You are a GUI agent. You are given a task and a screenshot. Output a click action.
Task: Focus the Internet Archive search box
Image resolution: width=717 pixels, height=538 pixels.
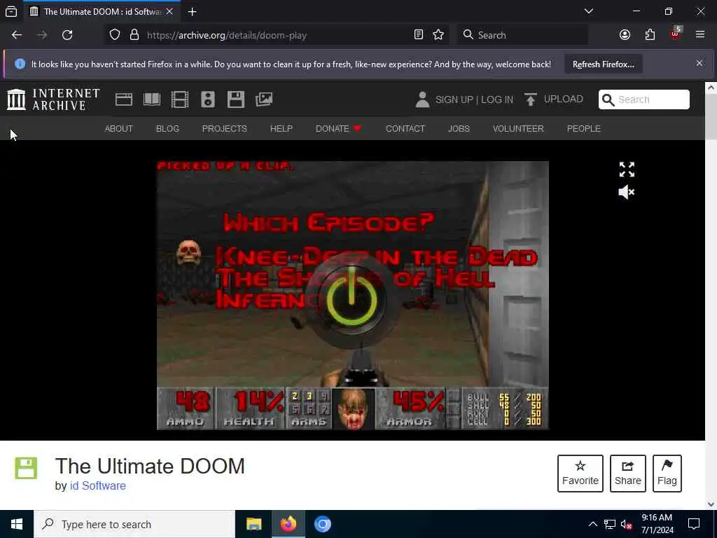click(644, 99)
